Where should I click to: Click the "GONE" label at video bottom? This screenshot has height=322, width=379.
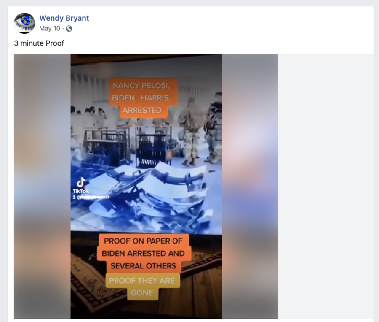pyautogui.click(x=142, y=293)
